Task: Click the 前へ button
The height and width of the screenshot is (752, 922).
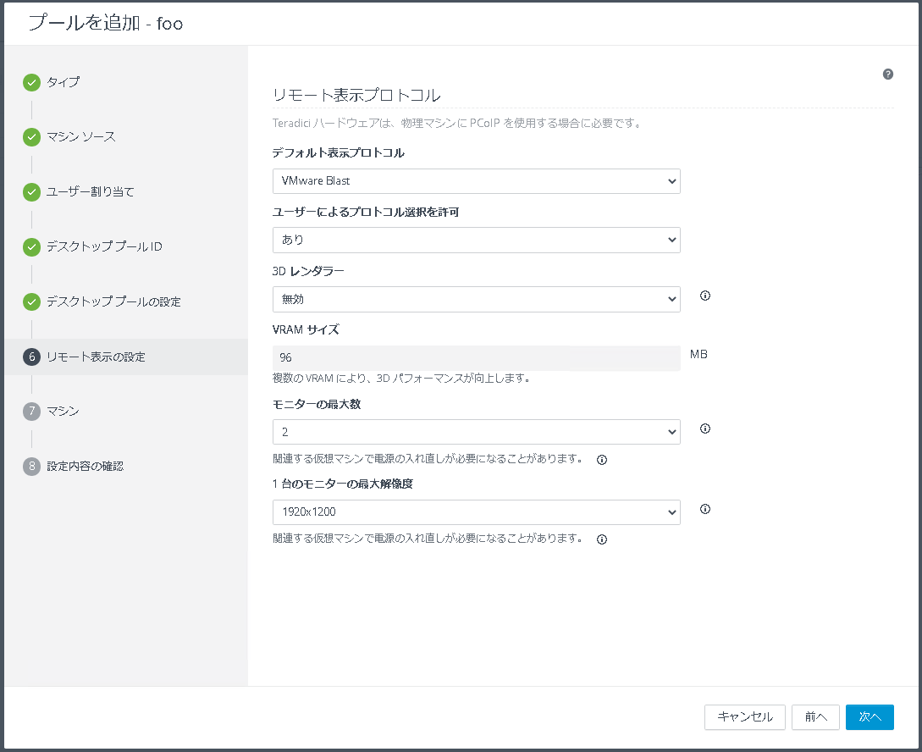Action: coord(815,717)
